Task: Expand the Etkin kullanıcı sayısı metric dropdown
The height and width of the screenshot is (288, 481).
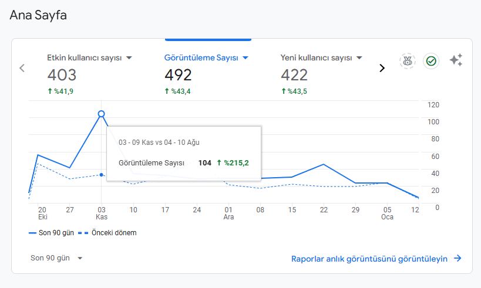Action: point(129,57)
